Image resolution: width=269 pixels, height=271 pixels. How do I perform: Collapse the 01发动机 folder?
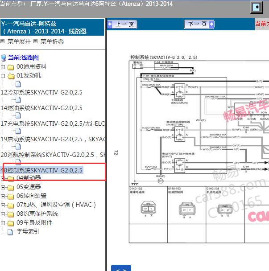click(x=3, y=76)
